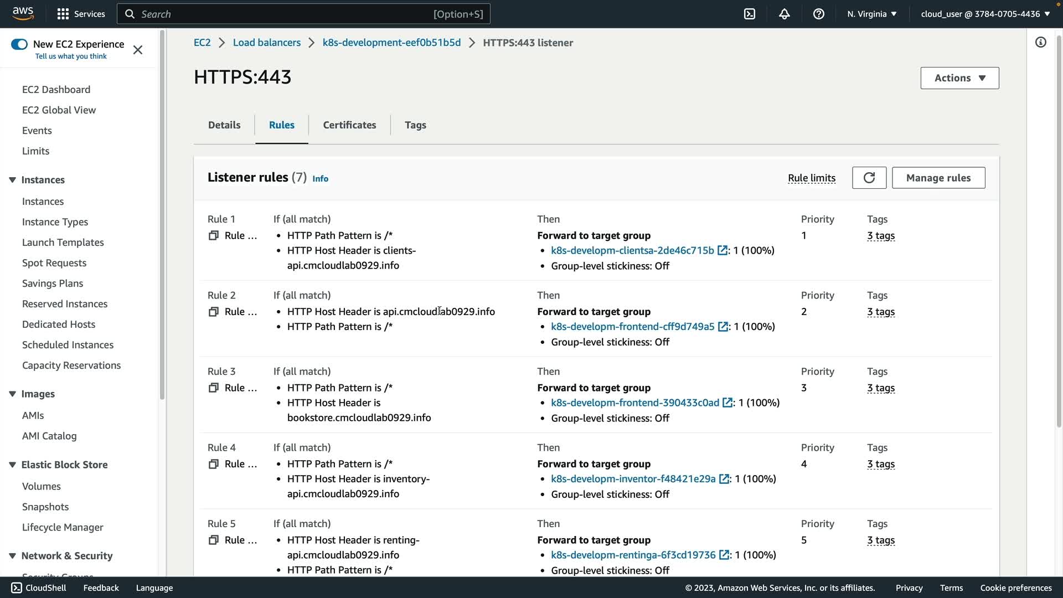The width and height of the screenshot is (1063, 598).
Task: Open the Actions dropdown
Action: [x=959, y=78]
